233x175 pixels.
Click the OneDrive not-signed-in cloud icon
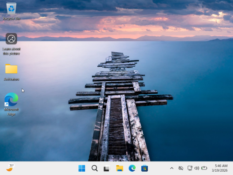pos(181,168)
